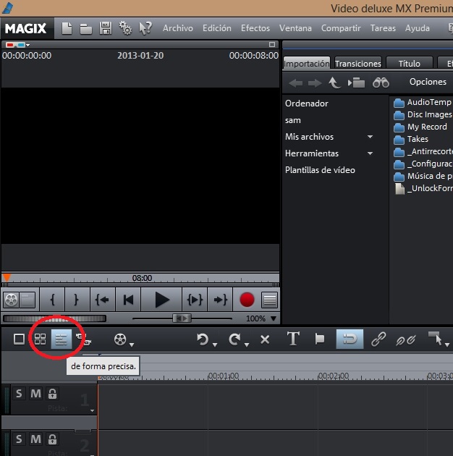Viewport: 453px width, 456px height.
Task: Open the AudioTemp folder
Action: click(x=423, y=102)
